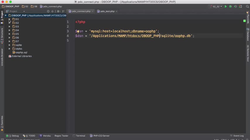
Task: Open the PlantUML side panel
Action: pos(248,17)
